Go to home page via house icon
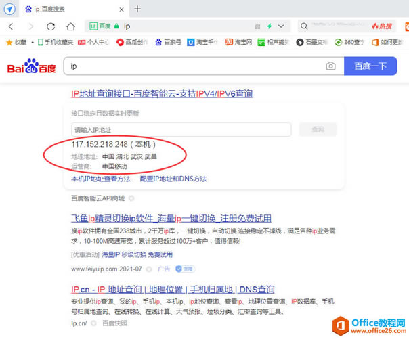 click(70, 26)
